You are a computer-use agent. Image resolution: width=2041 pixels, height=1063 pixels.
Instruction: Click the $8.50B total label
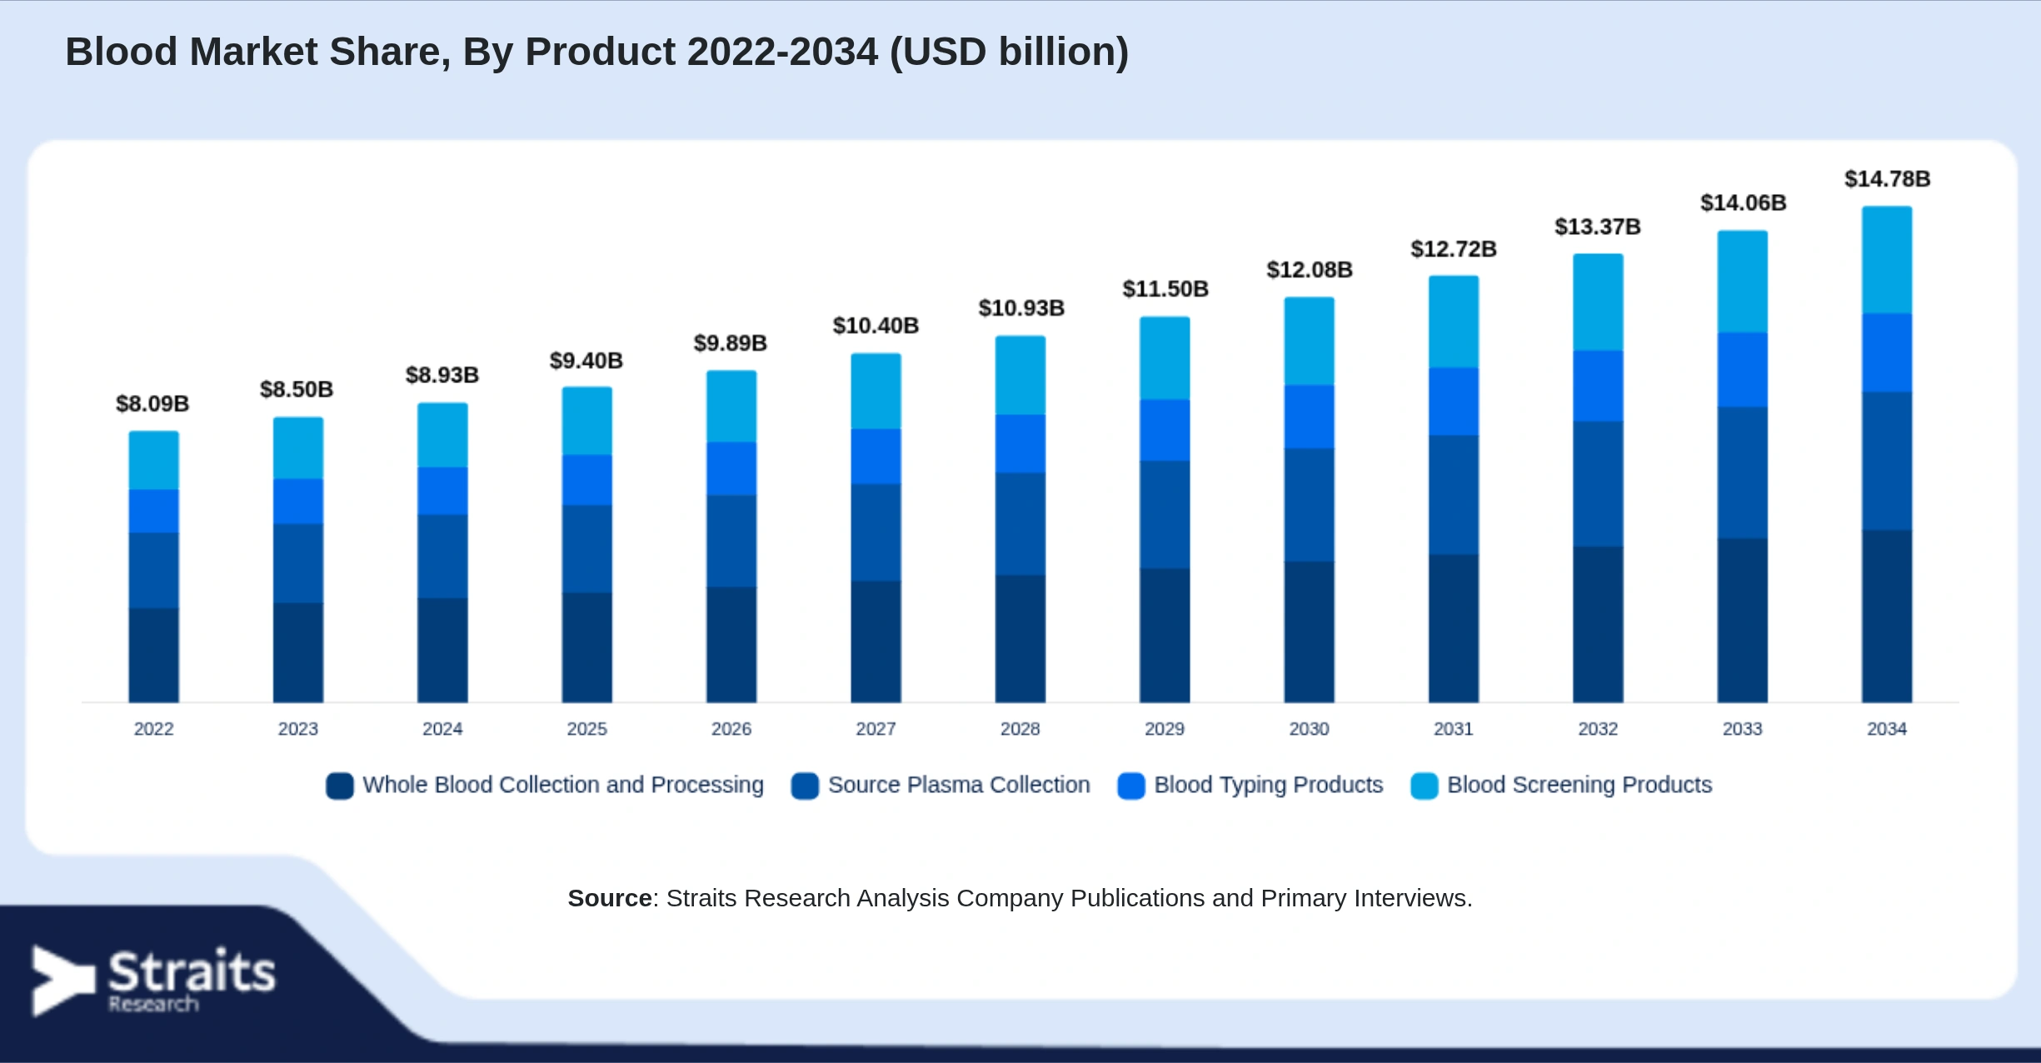(x=297, y=390)
